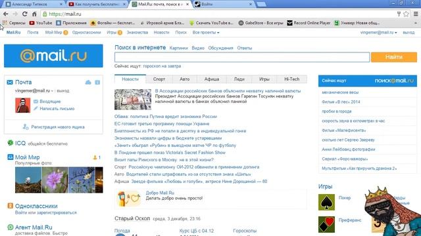
Task: Open the Преферанс cards game icon
Action: pos(326,224)
